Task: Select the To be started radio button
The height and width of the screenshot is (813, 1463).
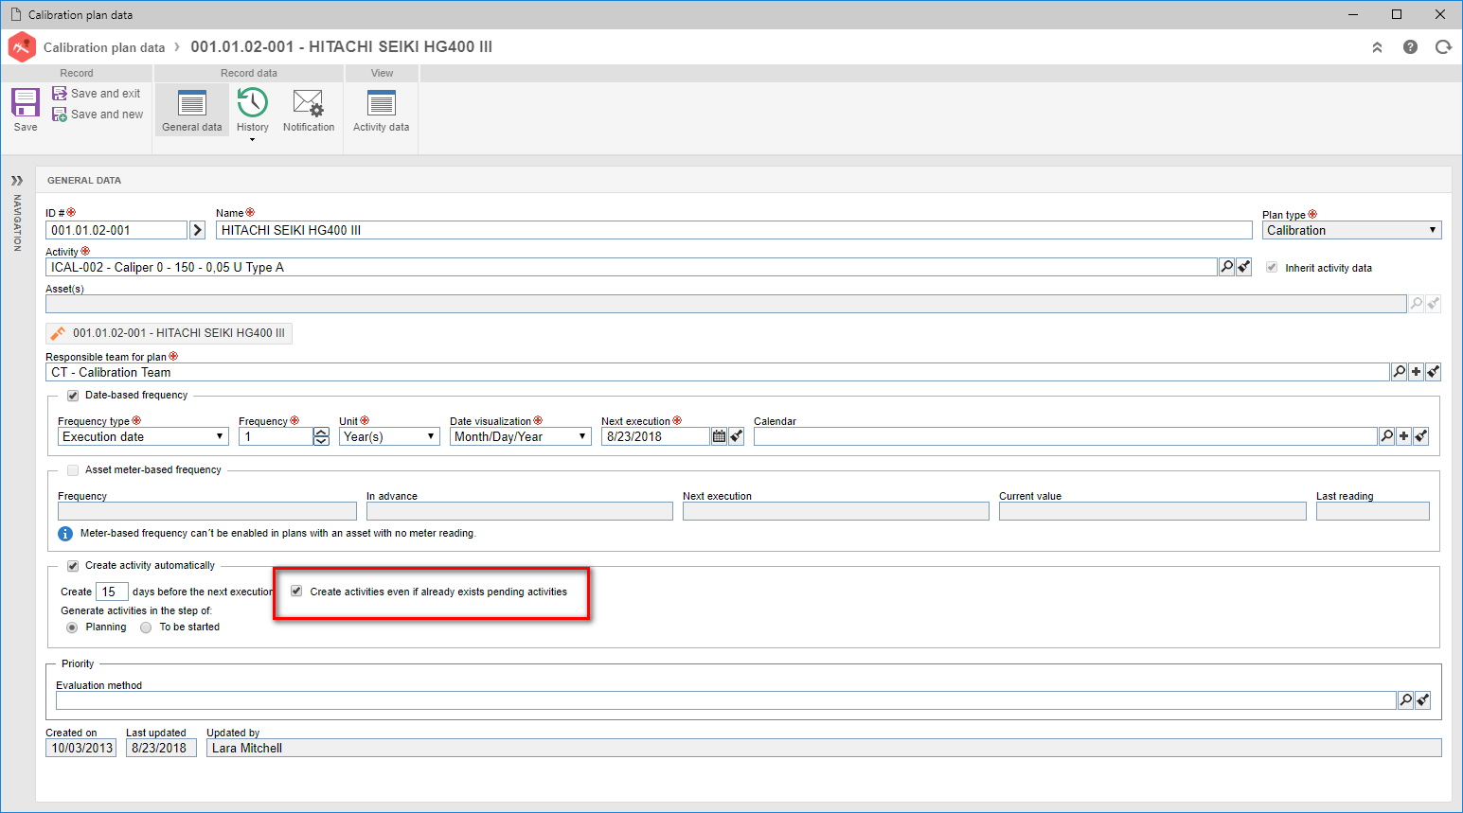Action: tap(146, 627)
